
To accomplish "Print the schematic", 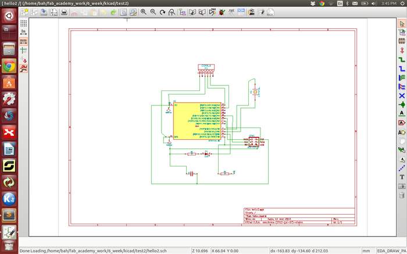I will [x=64, y=12].
